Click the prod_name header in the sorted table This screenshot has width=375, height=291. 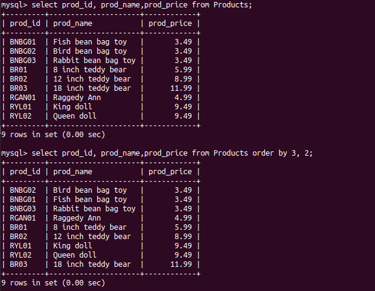[72, 172]
